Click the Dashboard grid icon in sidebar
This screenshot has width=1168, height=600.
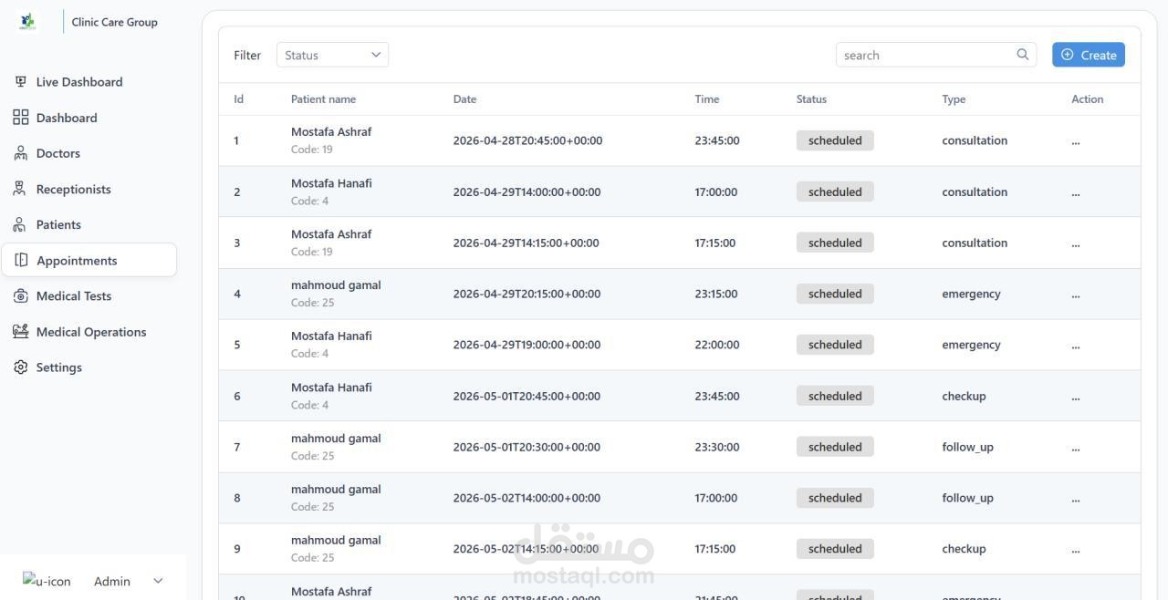pos(20,118)
